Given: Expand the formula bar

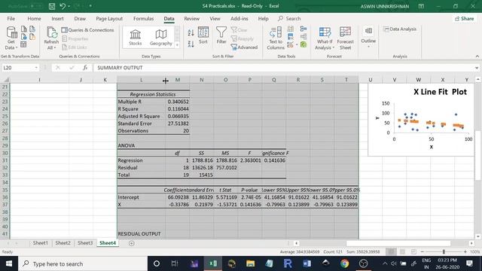Looking at the screenshot, I should coord(477,68).
